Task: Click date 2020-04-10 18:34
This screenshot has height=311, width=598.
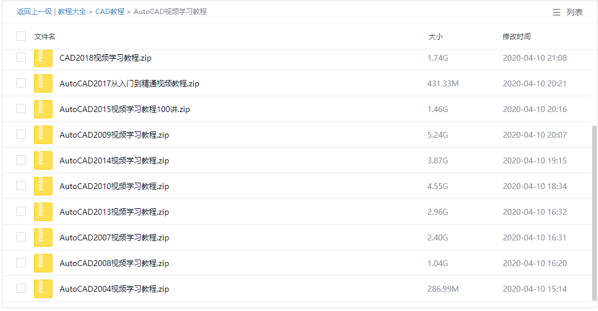Action: click(x=534, y=186)
